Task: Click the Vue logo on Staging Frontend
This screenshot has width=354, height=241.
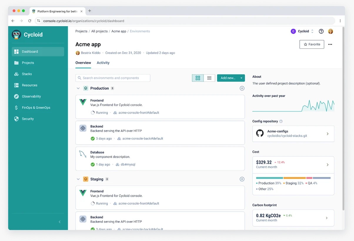Action: (83, 193)
